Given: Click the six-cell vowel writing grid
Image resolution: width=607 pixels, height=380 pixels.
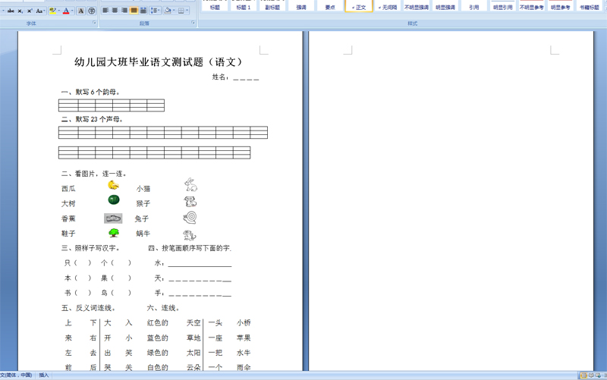Looking at the screenshot, I should point(112,105).
